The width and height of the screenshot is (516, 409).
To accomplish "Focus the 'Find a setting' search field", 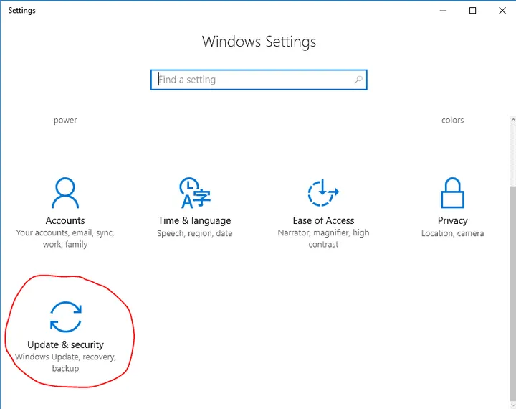I will tap(251, 80).
